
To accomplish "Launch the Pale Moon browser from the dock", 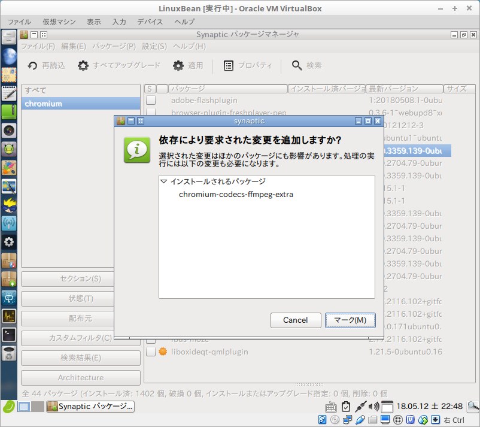I will pyautogui.click(x=9, y=56).
